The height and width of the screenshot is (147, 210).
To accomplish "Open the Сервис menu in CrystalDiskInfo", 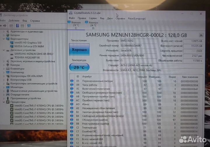I will (93, 18).
